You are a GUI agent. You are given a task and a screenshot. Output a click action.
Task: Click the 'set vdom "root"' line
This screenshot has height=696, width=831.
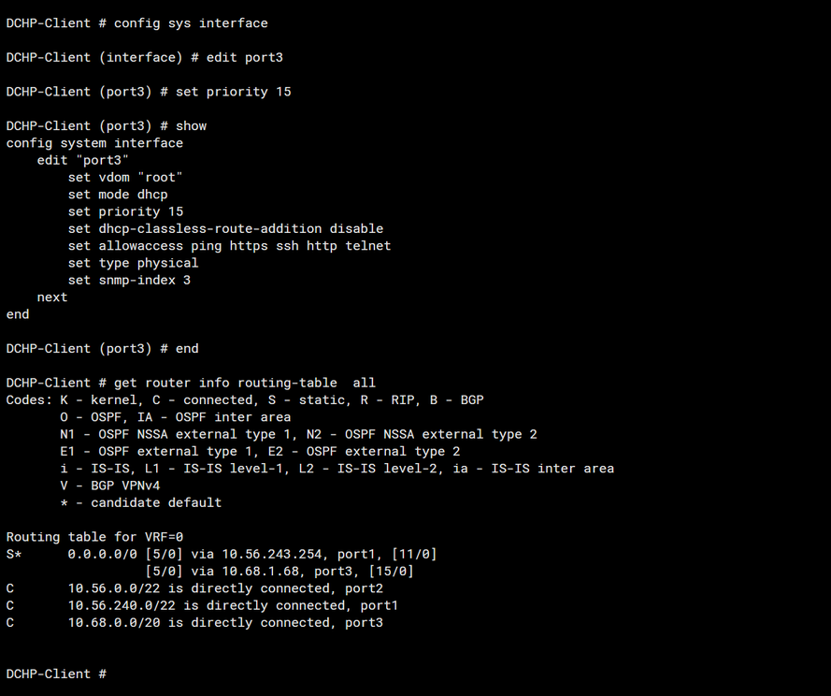[125, 177]
